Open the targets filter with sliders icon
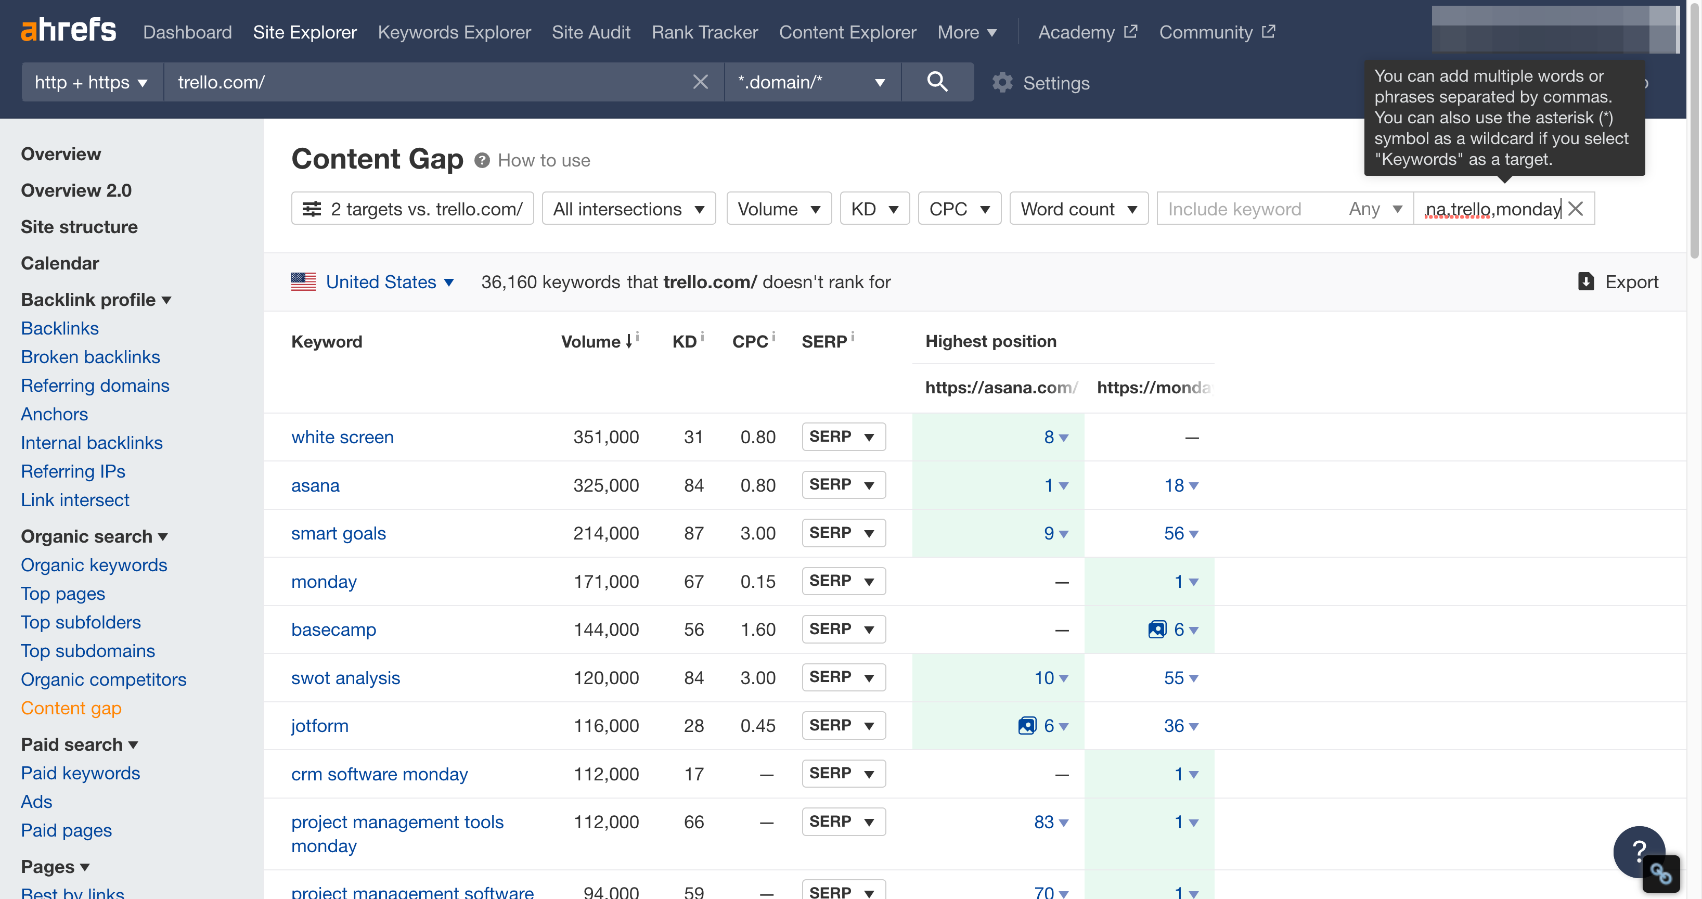 coord(412,209)
